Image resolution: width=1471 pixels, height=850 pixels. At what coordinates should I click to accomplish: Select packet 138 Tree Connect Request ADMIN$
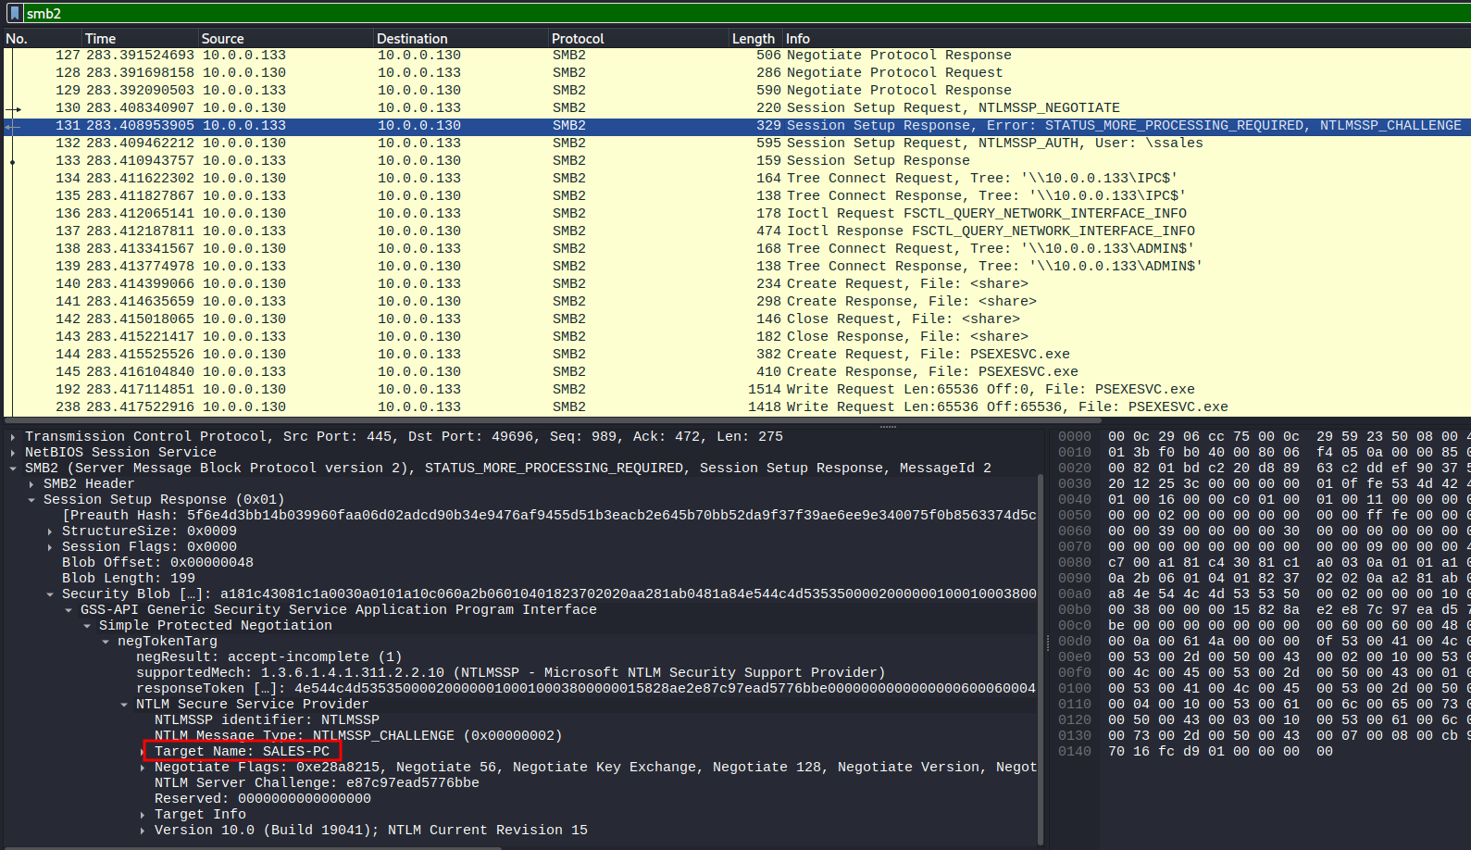click(x=737, y=249)
